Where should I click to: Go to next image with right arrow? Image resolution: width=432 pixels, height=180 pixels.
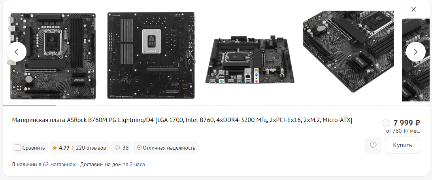click(415, 52)
